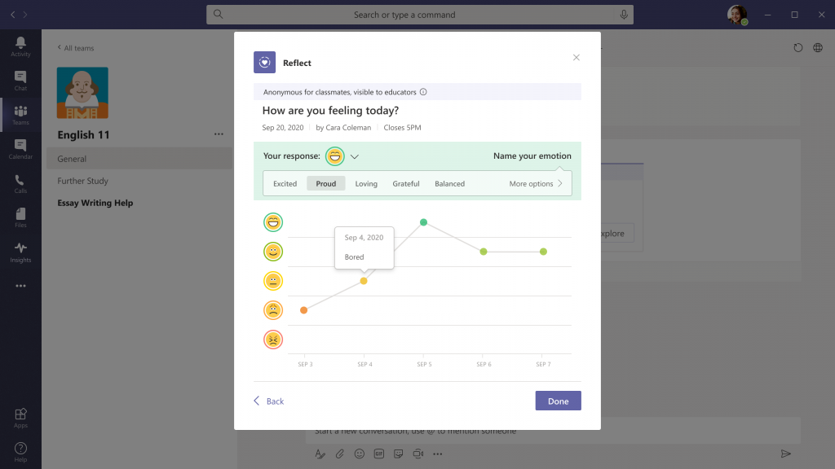Open the Calendar from the sidebar

[20, 148]
